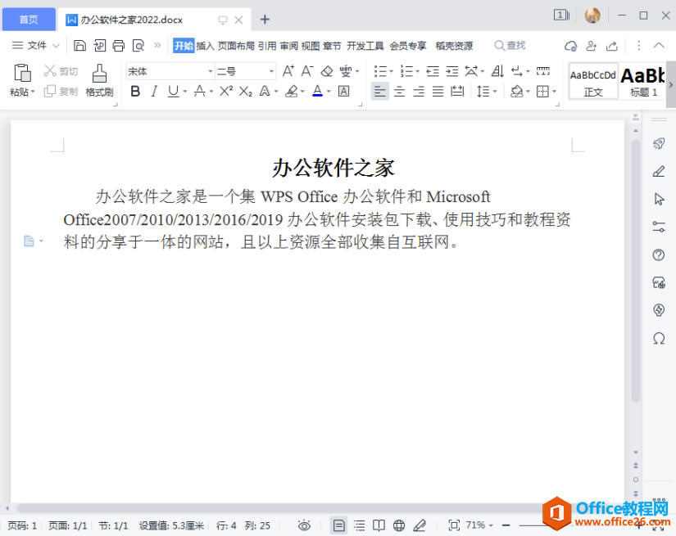
Task: Click the omega symbol sidebar icon
Action: [x=659, y=339]
